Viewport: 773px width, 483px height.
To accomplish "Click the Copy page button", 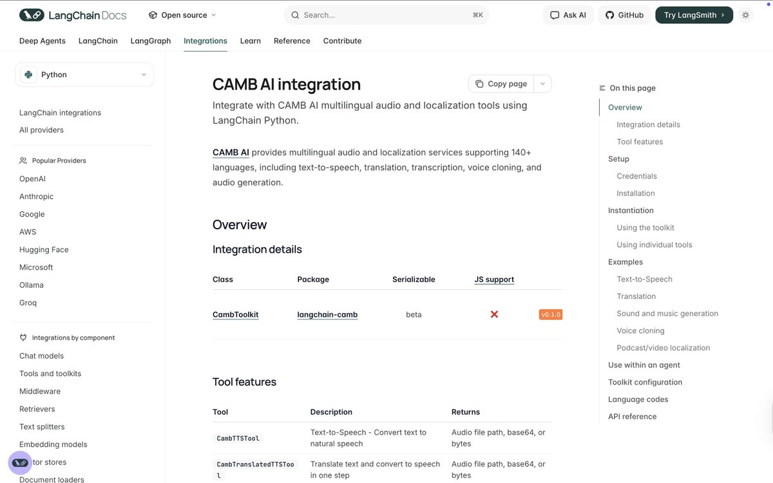I will 501,84.
